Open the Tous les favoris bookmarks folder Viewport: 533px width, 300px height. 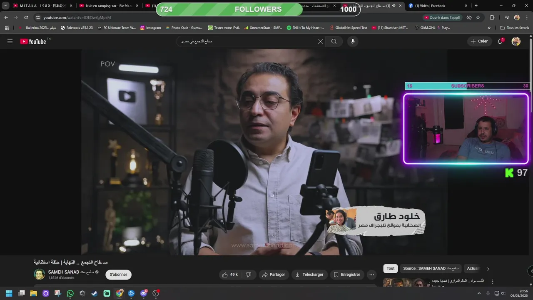(x=515, y=27)
